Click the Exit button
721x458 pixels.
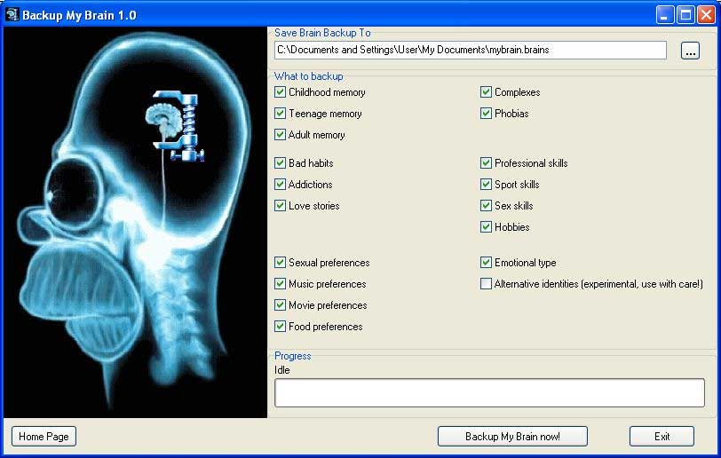(x=662, y=437)
